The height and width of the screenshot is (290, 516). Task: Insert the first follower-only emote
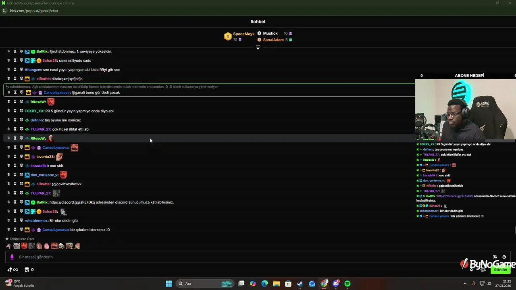(x=8, y=246)
